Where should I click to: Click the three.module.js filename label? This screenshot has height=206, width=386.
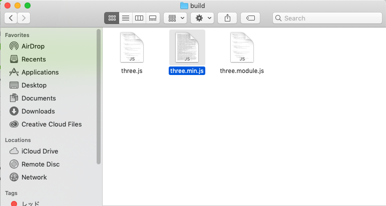(242, 71)
